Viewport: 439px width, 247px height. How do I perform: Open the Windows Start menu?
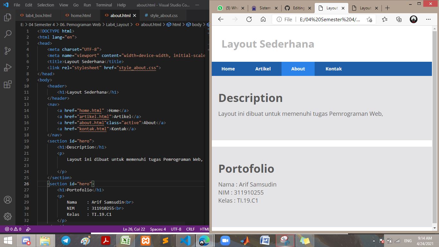click(x=8, y=241)
